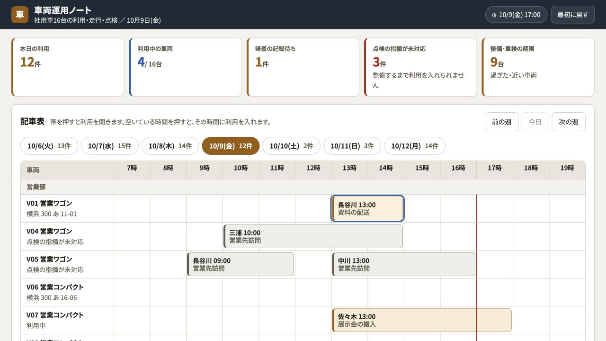
Task: Open 三浦 10:00 営業先訪問 booking
Action: 313,236
